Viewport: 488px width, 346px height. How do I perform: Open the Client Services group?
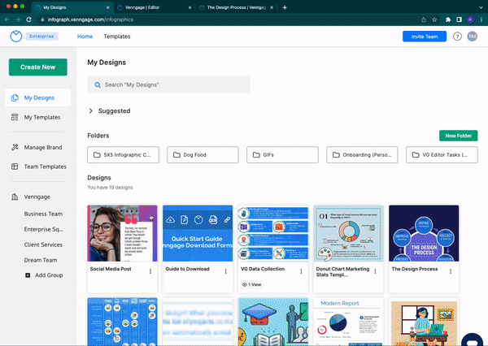coord(43,244)
